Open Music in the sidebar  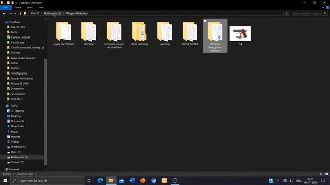click(x=14, y=132)
